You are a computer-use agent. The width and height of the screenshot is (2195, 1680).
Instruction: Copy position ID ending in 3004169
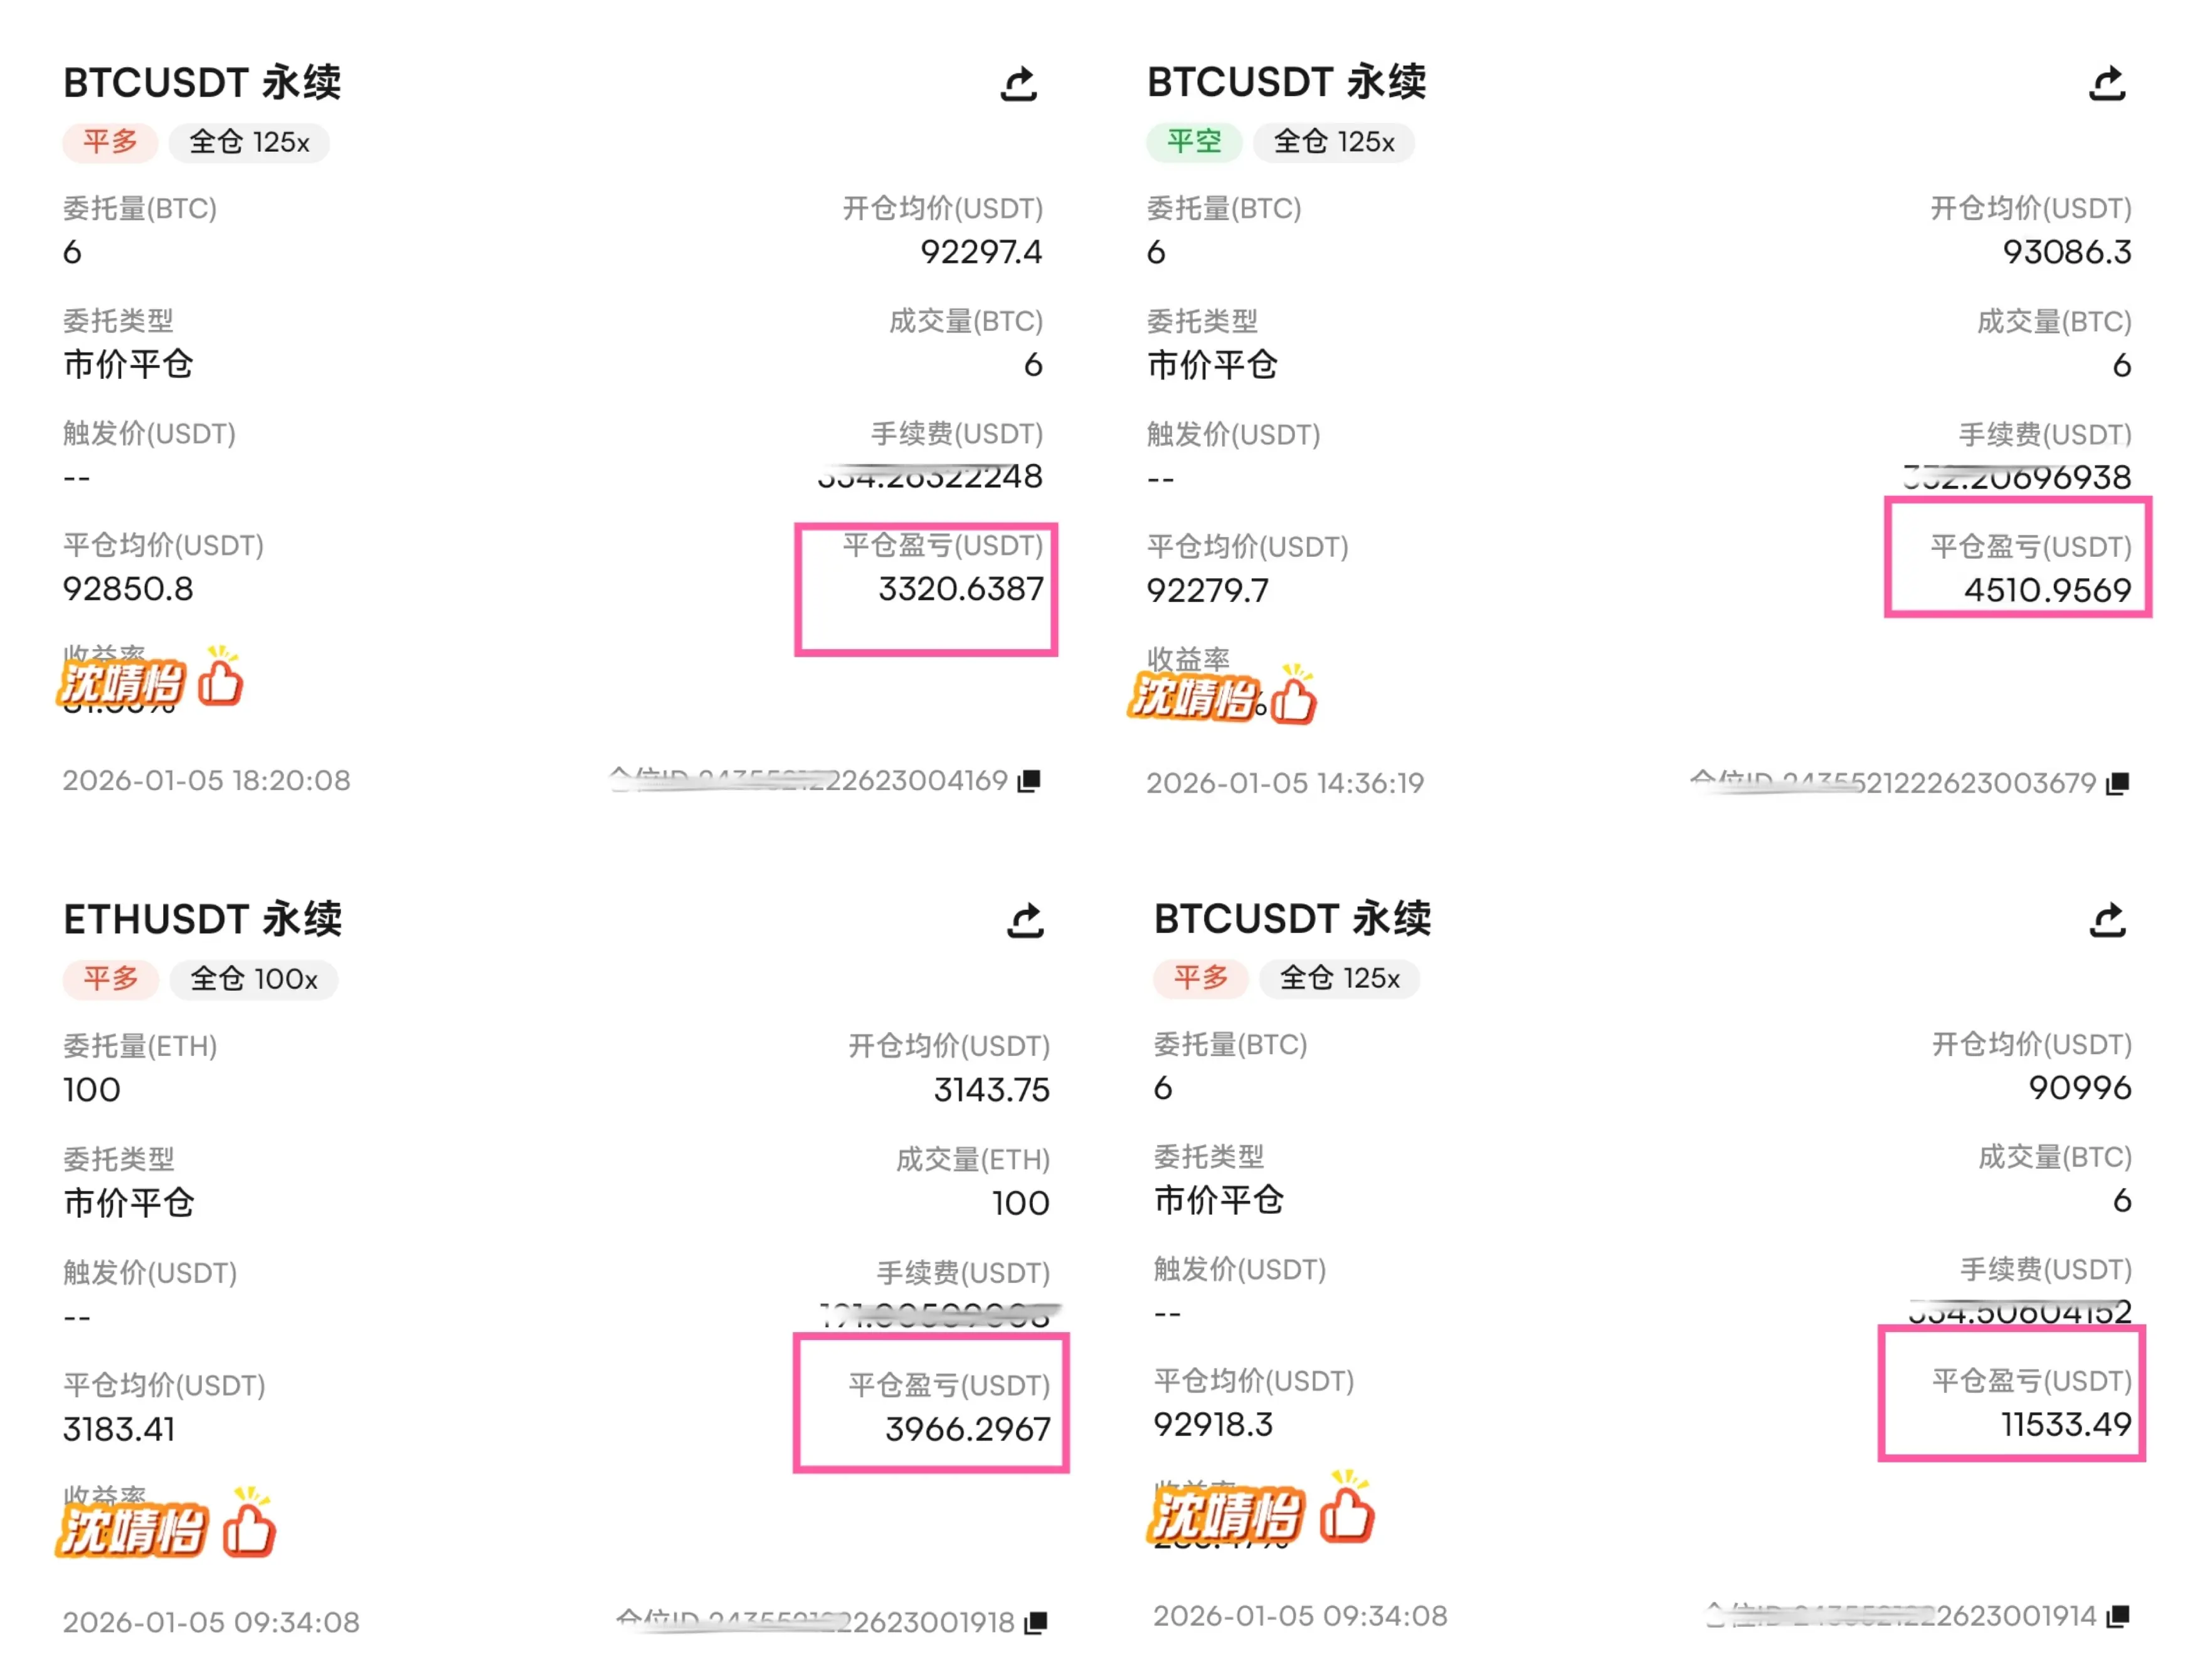(1029, 781)
